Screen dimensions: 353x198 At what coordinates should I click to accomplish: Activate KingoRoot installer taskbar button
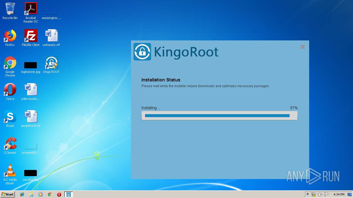[x=69, y=194]
